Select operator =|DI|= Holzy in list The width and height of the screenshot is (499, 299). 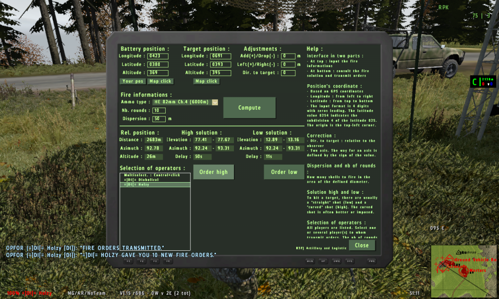[155, 185]
